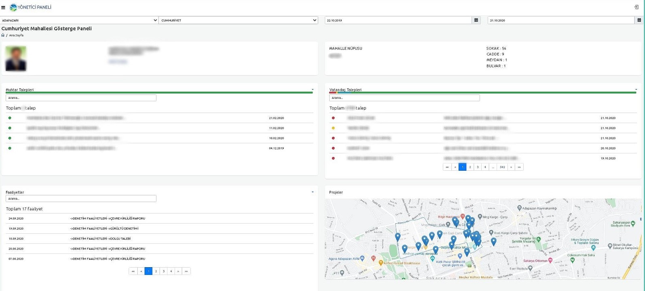Open the muhtar request dated 04.12.2019
The width and height of the screenshot is (645, 291).
point(159,148)
